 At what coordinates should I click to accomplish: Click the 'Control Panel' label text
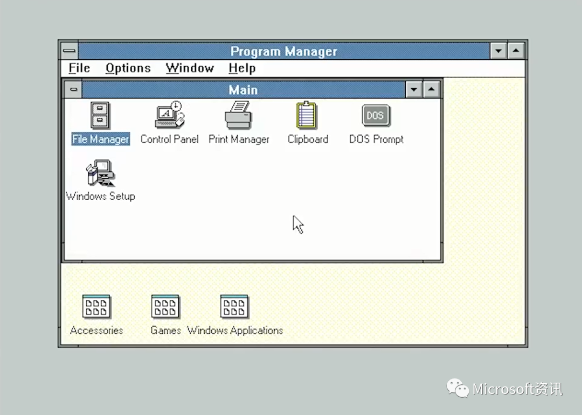[x=170, y=139]
